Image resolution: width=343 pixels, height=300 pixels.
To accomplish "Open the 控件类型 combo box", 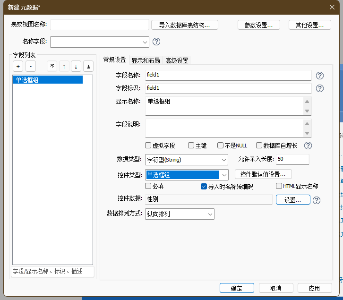I will [224, 175].
